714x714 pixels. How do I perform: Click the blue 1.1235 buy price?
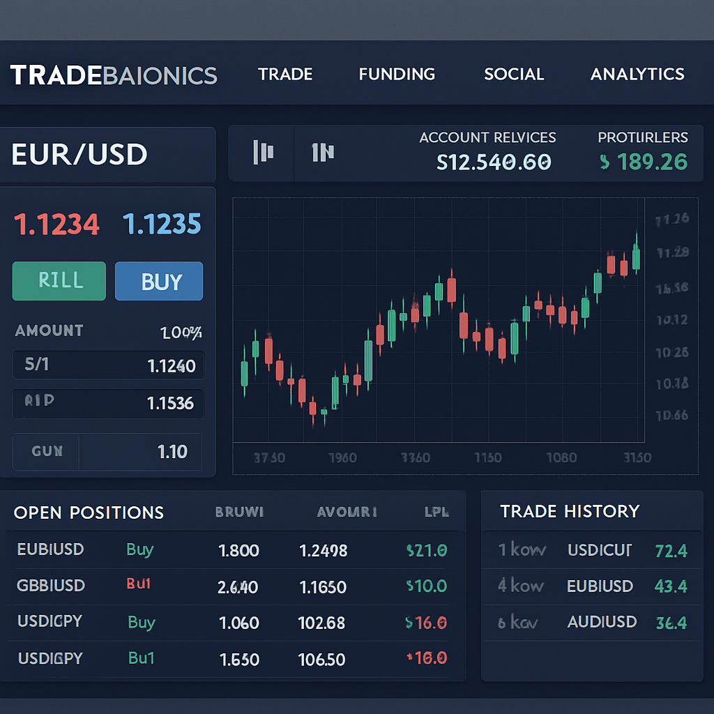(162, 225)
